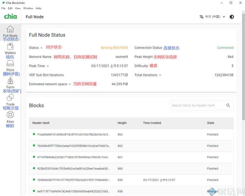
Task: Click the Height column header
Action: (x=122, y=123)
